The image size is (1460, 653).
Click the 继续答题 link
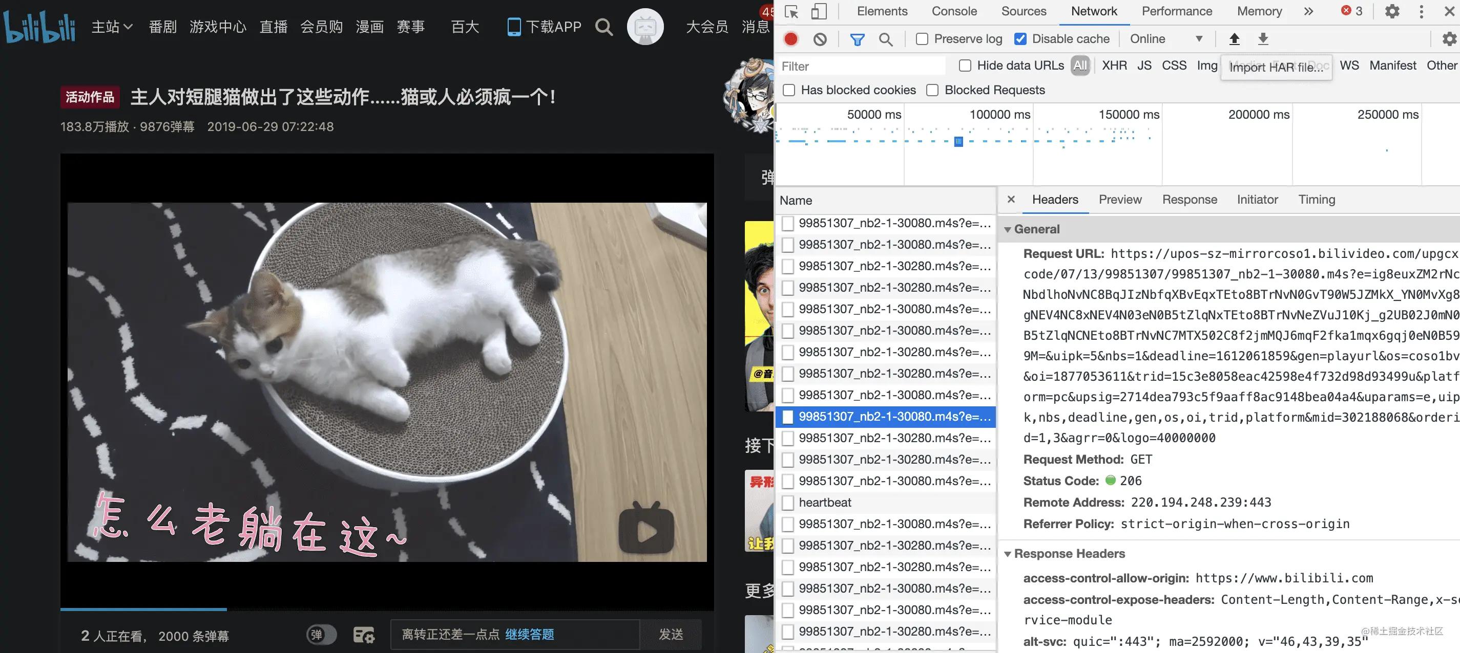[x=529, y=634]
